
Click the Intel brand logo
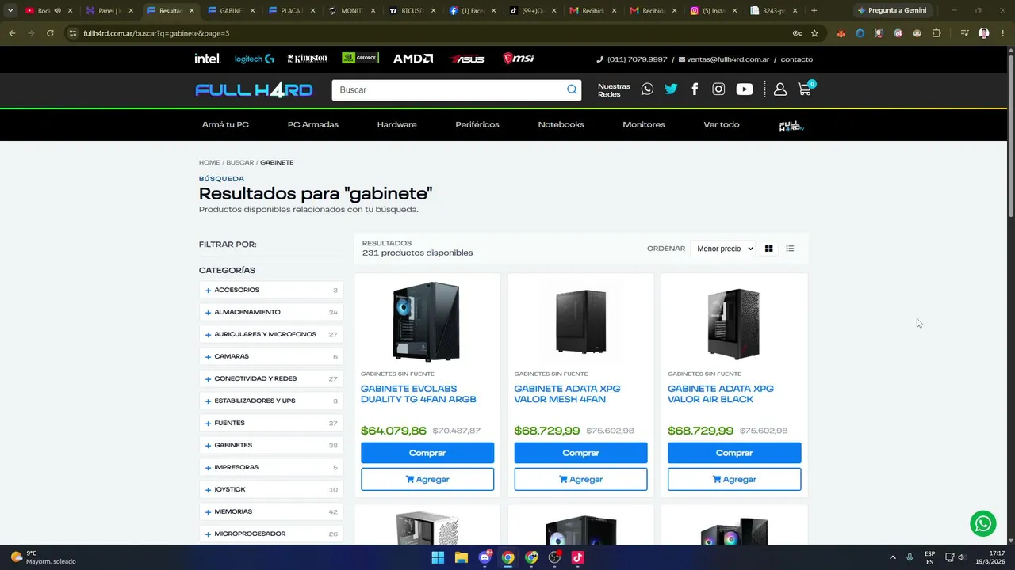[208, 59]
